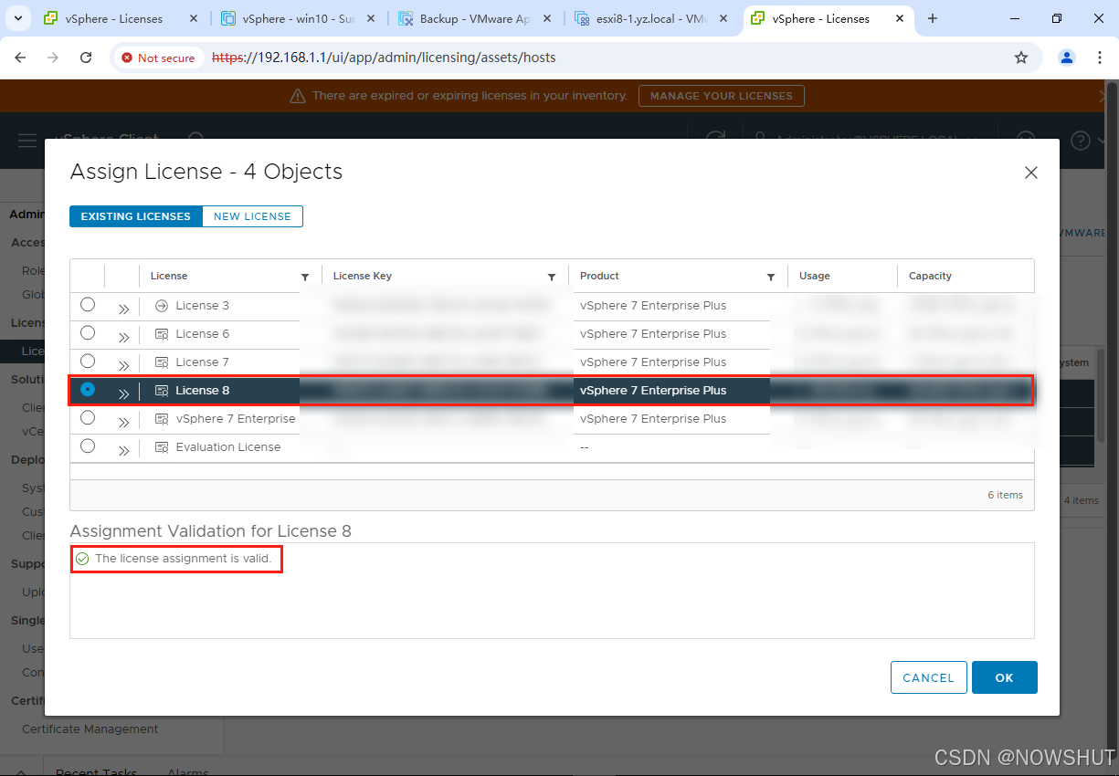Click the green valid assignment checkmark icon
This screenshot has height=776, width=1119.
82,559
